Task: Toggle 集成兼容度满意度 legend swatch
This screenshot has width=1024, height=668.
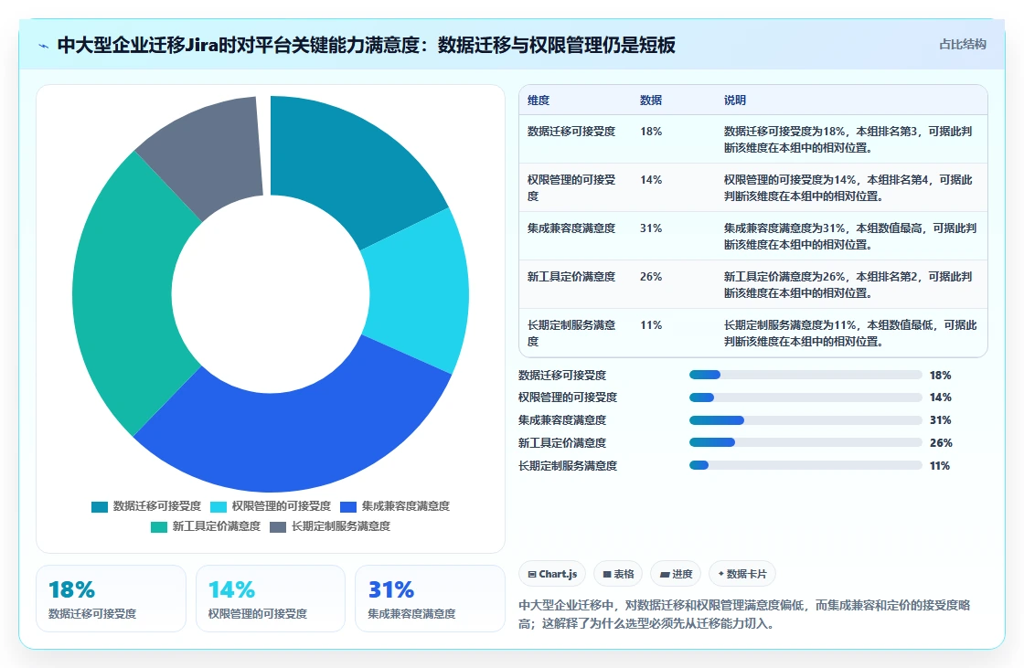Action: click(348, 507)
